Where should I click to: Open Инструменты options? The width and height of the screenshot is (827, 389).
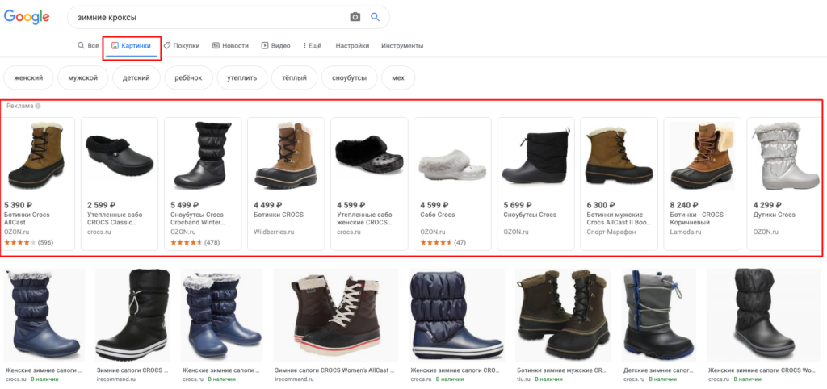tap(402, 46)
